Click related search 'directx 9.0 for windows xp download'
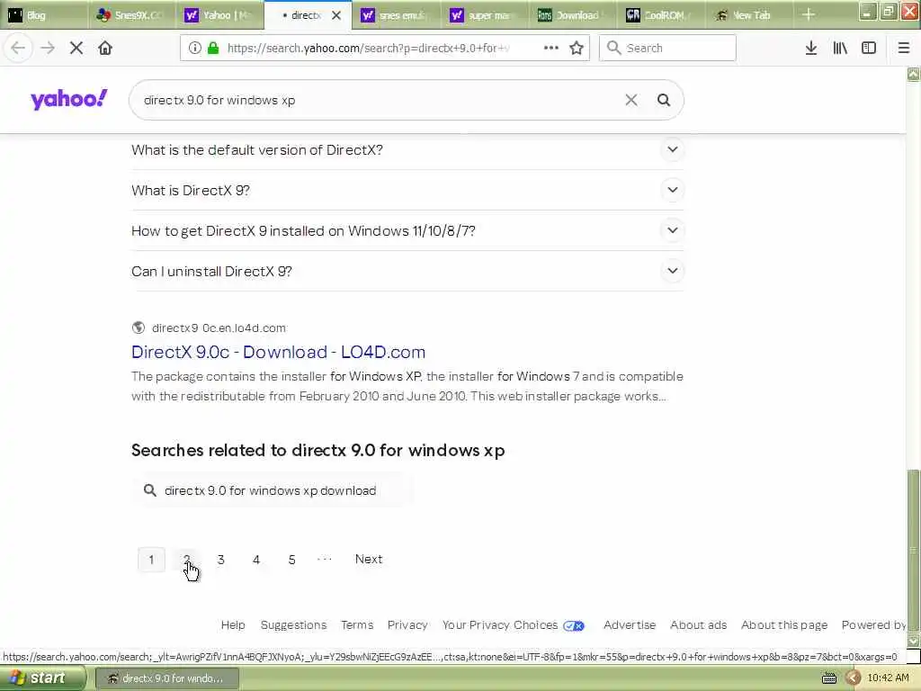The height and width of the screenshot is (691, 921). [x=273, y=490]
